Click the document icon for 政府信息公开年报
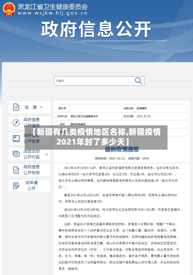The height and width of the screenshot is (275, 193). pyautogui.click(x=16, y=170)
